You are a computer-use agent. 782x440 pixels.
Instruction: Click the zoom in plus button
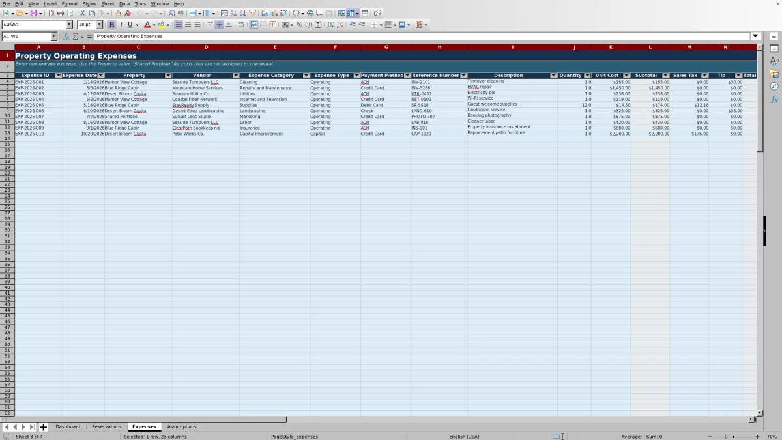click(757, 437)
